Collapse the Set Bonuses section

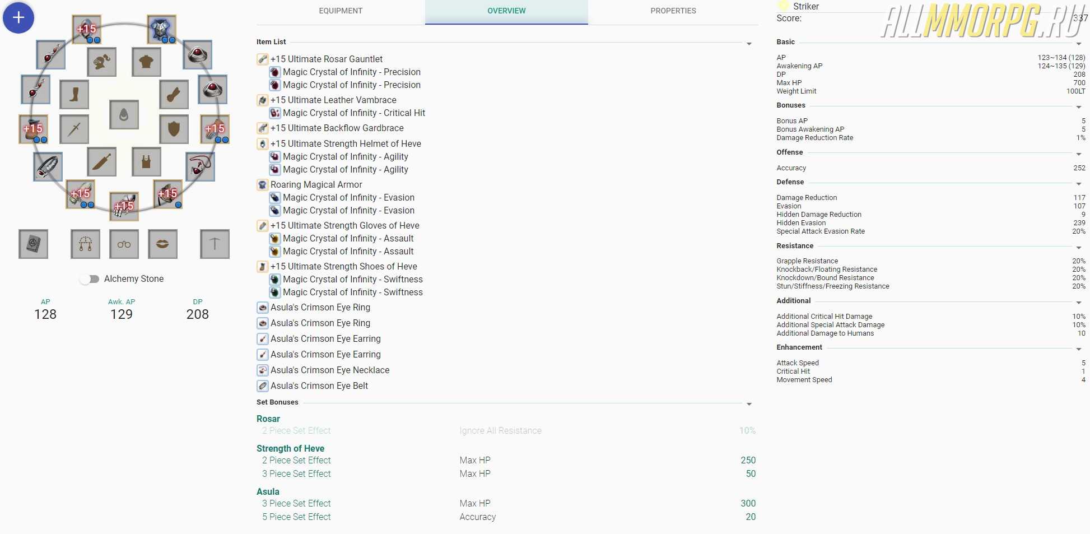click(x=749, y=404)
